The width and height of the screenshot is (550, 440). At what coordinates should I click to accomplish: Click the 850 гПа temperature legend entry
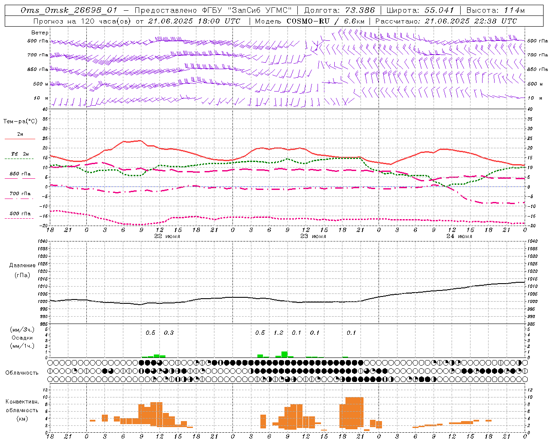click(x=20, y=174)
